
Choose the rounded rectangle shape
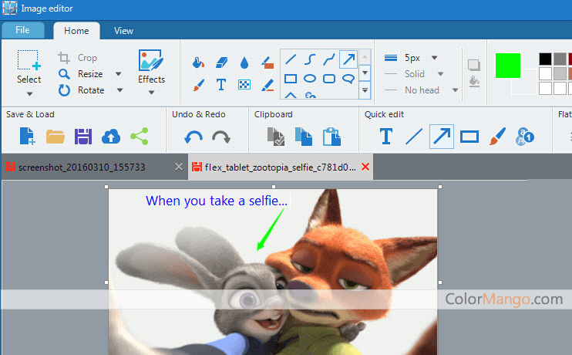tap(329, 79)
